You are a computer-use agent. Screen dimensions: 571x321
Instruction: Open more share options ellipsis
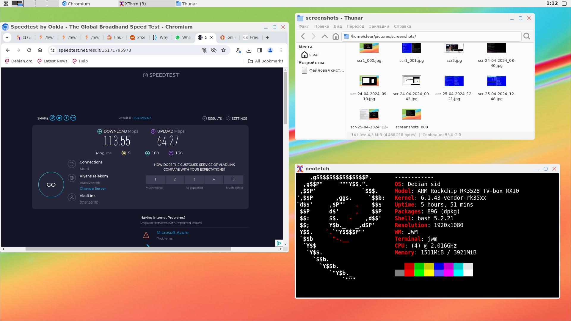point(73,118)
